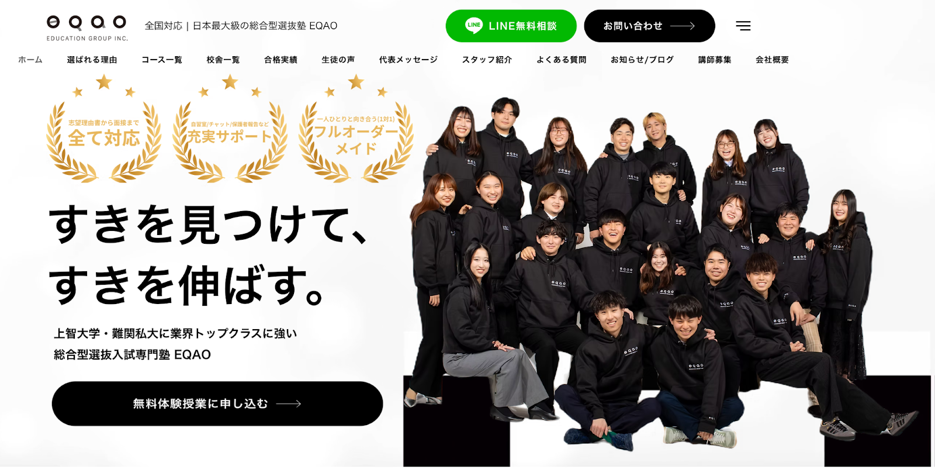Click the 全て対応 laurel badge
Screen dimensions: 935x473
pos(104,129)
